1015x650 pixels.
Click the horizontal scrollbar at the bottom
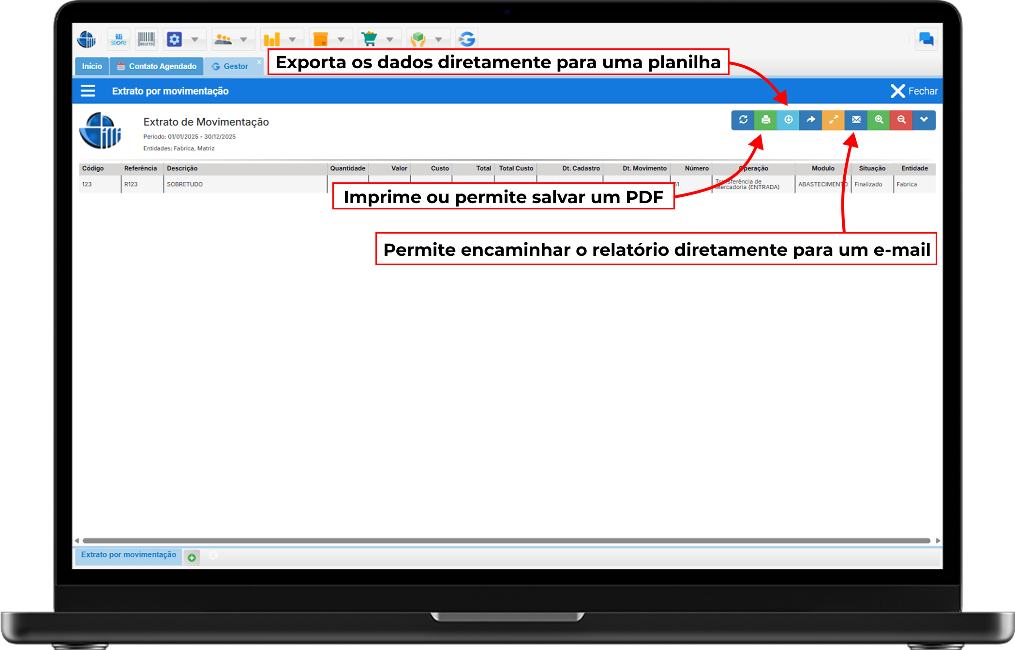coord(506,541)
